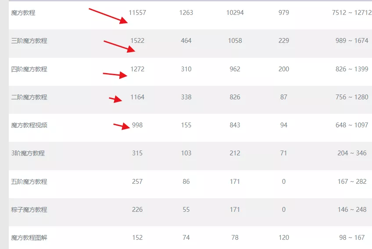Click the 10294 value in top row

coord(235,13)
